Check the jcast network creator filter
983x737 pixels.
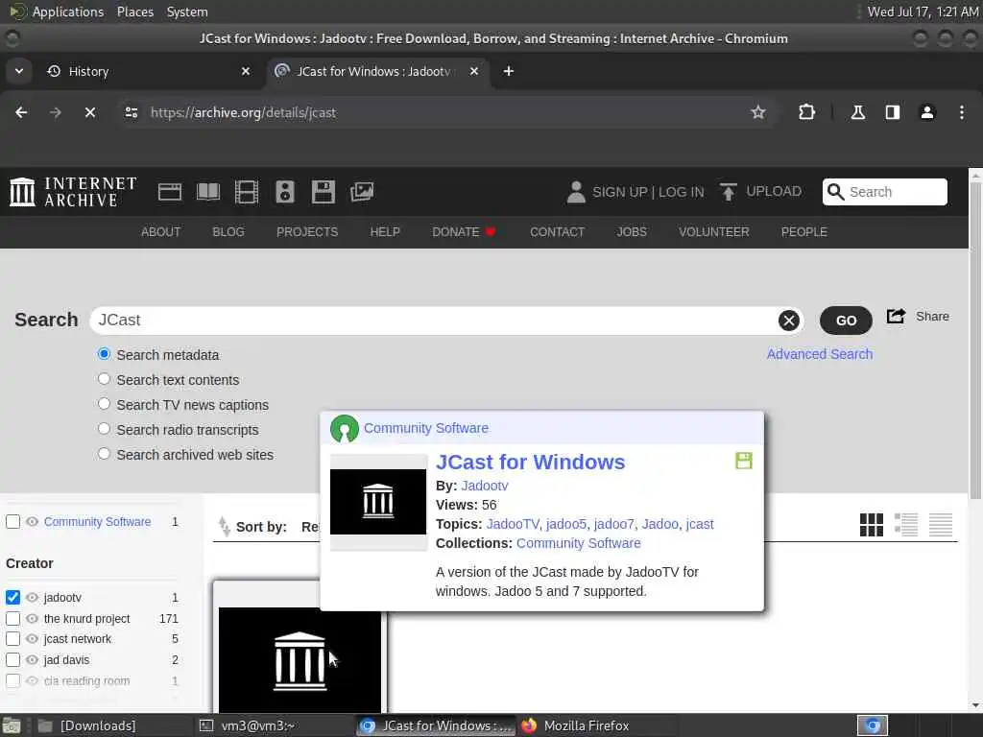coord(12,638)
